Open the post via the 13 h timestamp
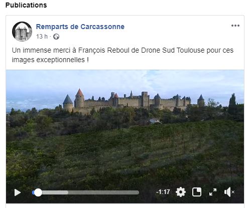 pos(42,37)
